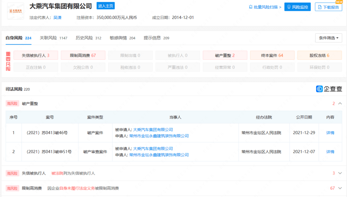This screenshot has width=347, height=197.
Task: Click the 高风险 tag beside 破产重整
Action: click(12, 104)
